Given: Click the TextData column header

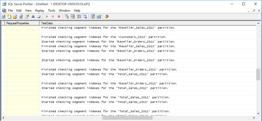Looking at the screenshot, I should click(147, 23).
